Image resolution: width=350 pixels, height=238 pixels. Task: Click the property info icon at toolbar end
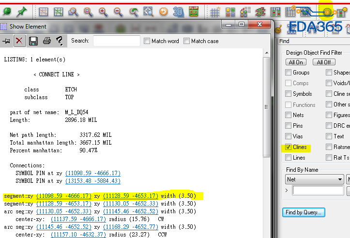pos(341,12)
